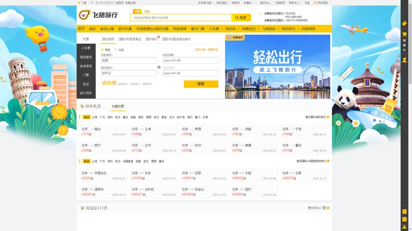Filter domestic deals by 上海

[x=94, y=117]
